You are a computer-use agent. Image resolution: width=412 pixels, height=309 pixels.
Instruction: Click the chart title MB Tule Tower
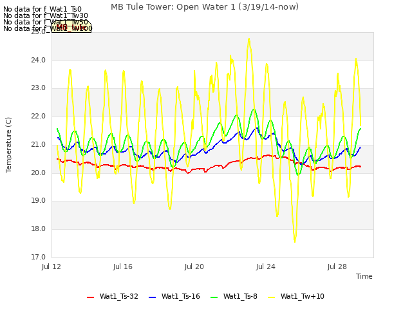click(x=205, y=7)
